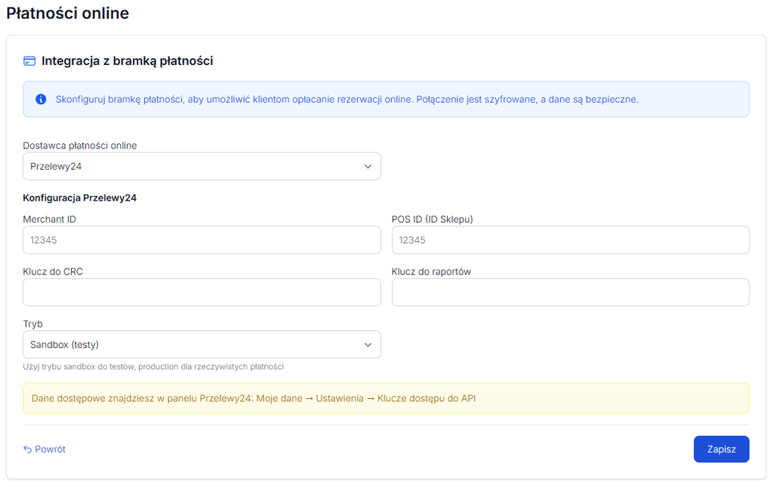Click the Klucz do raportów label

click(x=431, y=272)
